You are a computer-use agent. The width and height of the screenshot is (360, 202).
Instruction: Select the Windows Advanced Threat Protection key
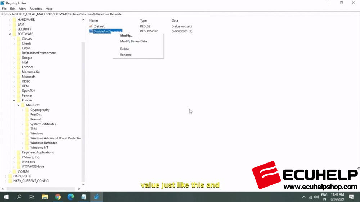55,138
